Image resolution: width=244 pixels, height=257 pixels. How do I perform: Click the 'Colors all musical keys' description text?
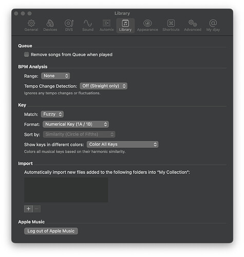[x=75, y=152]
